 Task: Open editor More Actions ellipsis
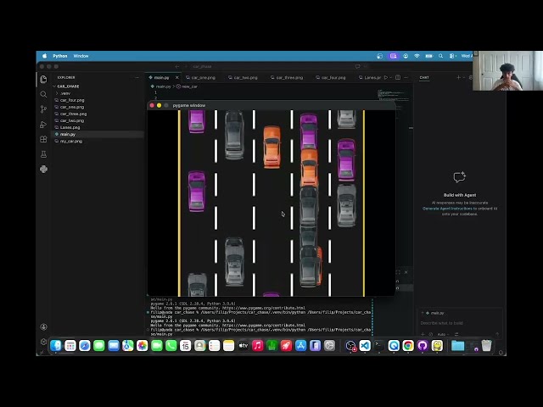pyautogui.click(x=406, y=77)
